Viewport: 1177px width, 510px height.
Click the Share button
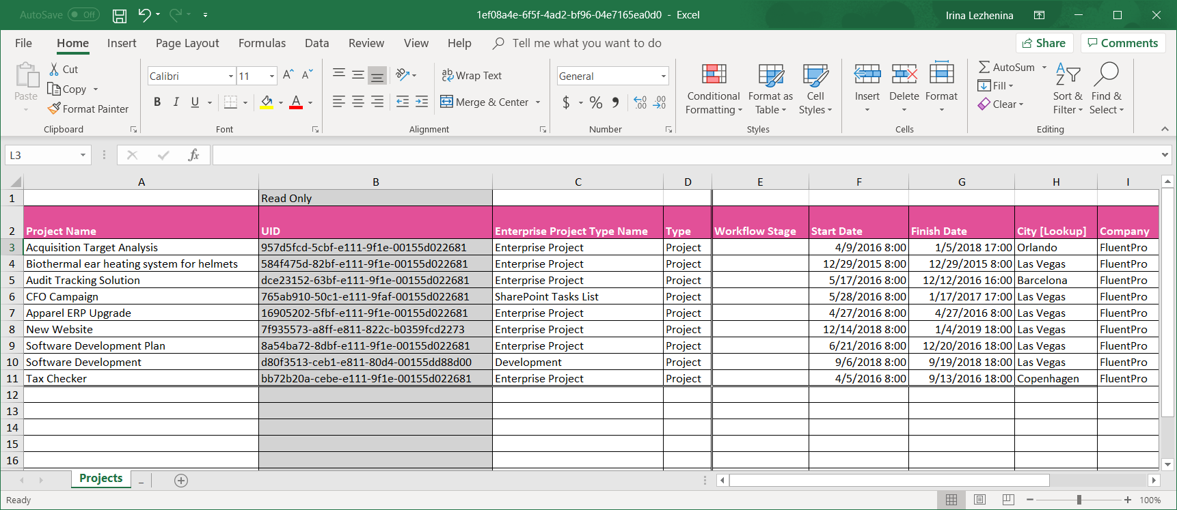[1044, 43]
